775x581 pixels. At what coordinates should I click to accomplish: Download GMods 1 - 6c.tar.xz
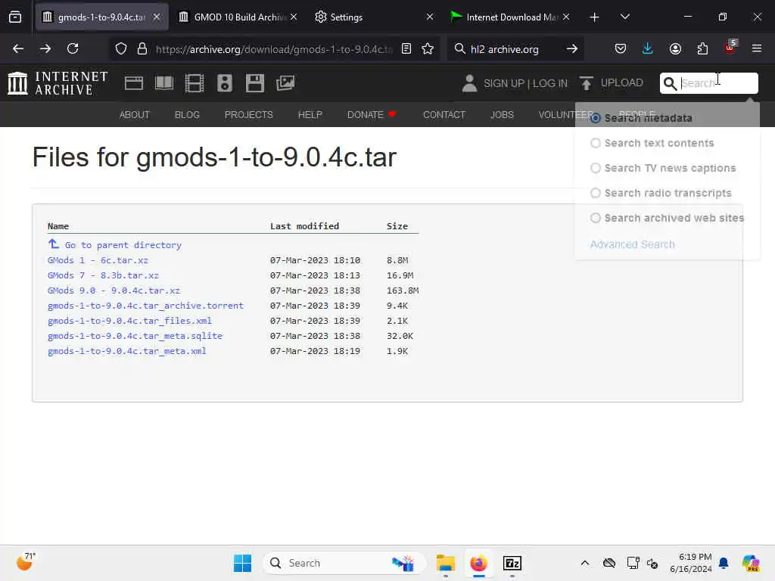coord(98,260)
